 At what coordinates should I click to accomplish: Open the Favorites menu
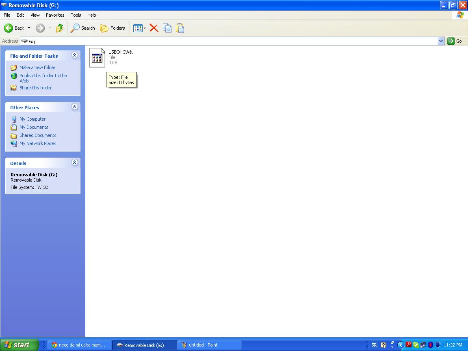[x=55, y=15]
